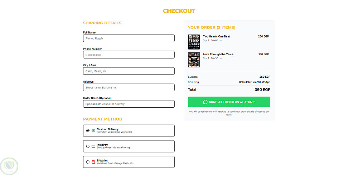Viewport: 358px width, 175px height.
Task: Click the 20×30 cm size text
Action: pos(216,58)
